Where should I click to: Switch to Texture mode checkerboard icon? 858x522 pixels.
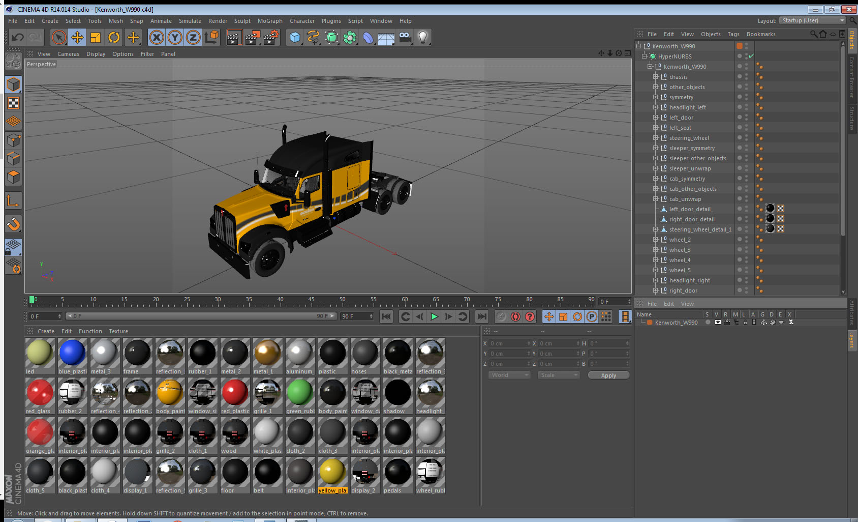[x=13, y=103]
